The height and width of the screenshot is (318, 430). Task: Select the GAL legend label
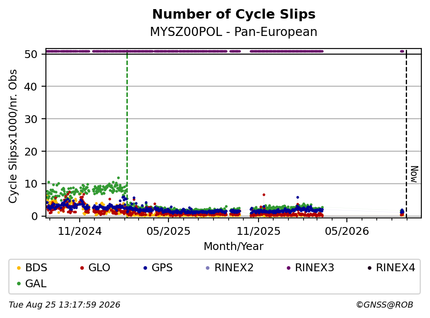36,284
